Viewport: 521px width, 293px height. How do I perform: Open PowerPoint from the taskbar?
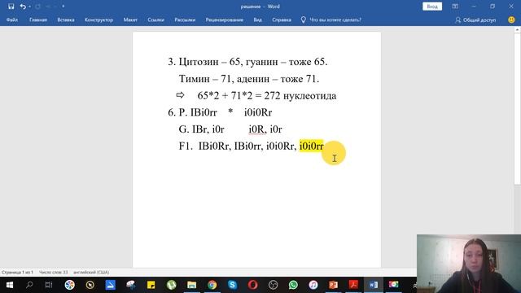[x=333, y=285]
